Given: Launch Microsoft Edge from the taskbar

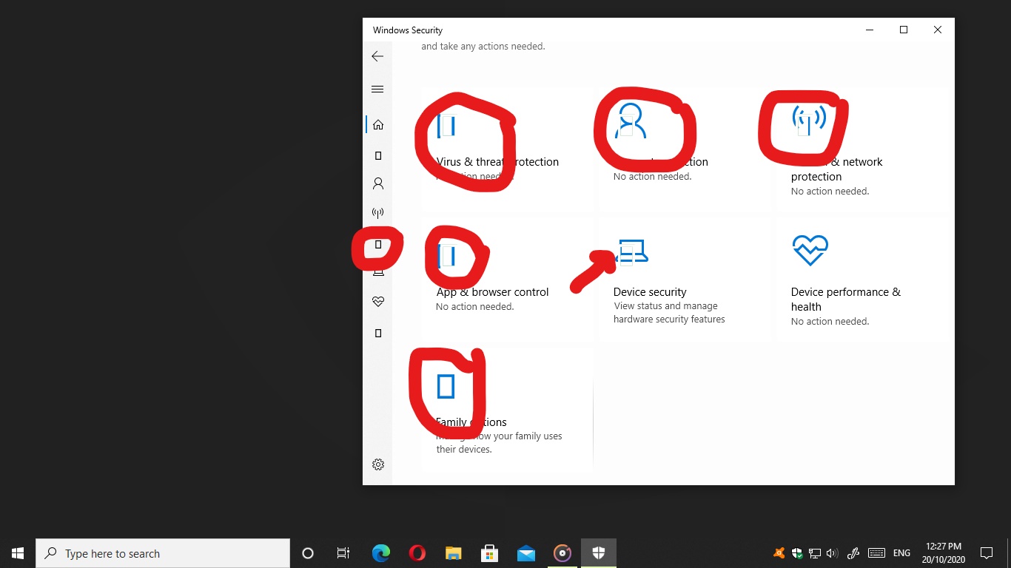Looking at the screenshot, I should (380, 553).
